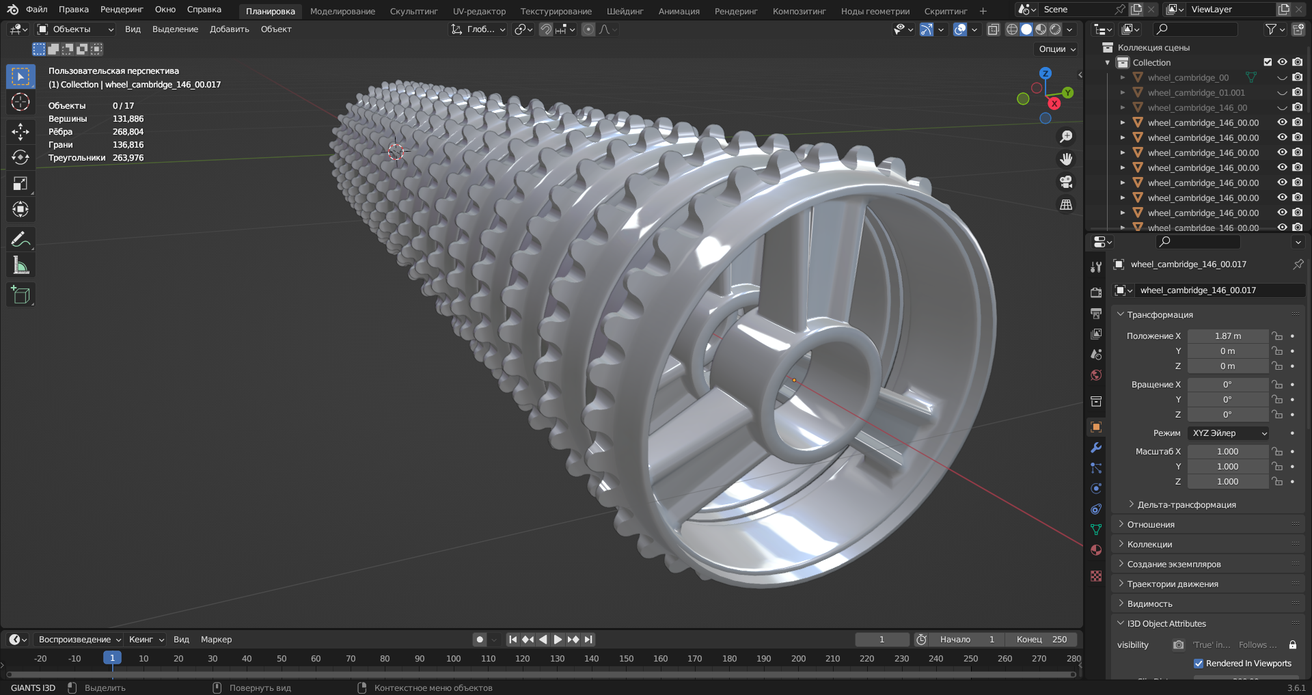
Task: Switch to the Анимация workspace tab
Action: click(x=679, y=11)
